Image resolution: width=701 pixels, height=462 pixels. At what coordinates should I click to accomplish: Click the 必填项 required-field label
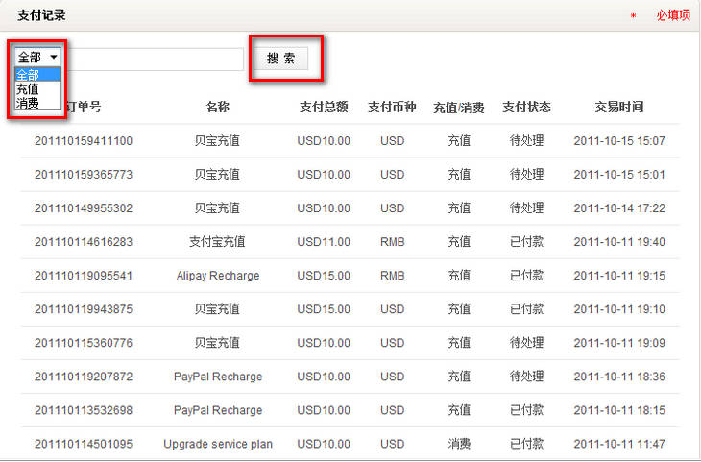pyautogui.click(x=673, y=15)
